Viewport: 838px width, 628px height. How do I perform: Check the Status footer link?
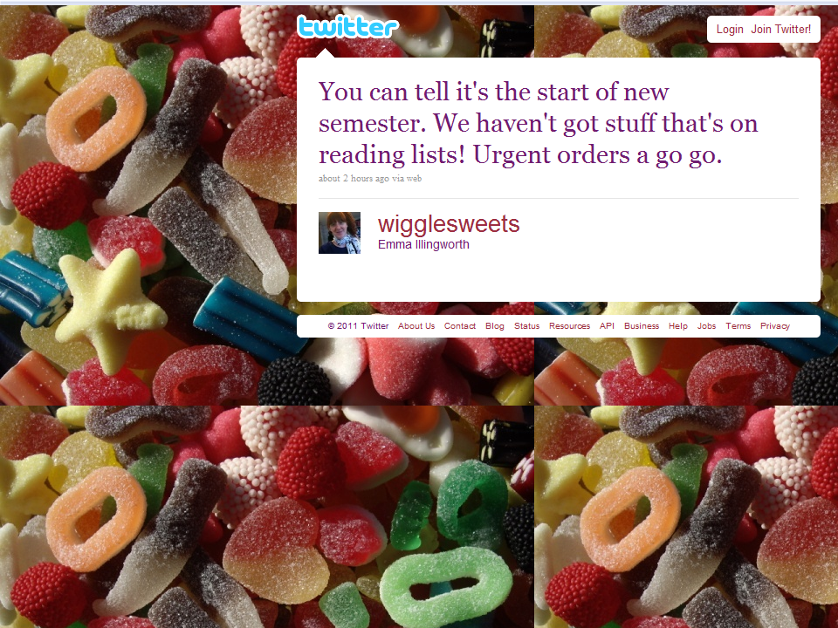(x=527, y=325)
